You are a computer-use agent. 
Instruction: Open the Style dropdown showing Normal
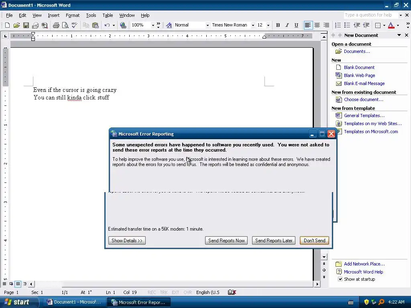pos(208,25)
